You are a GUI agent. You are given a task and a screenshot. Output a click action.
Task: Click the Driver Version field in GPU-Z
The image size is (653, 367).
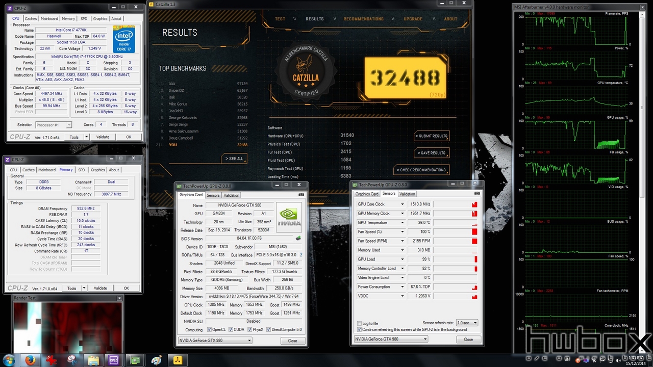[255, 296]
